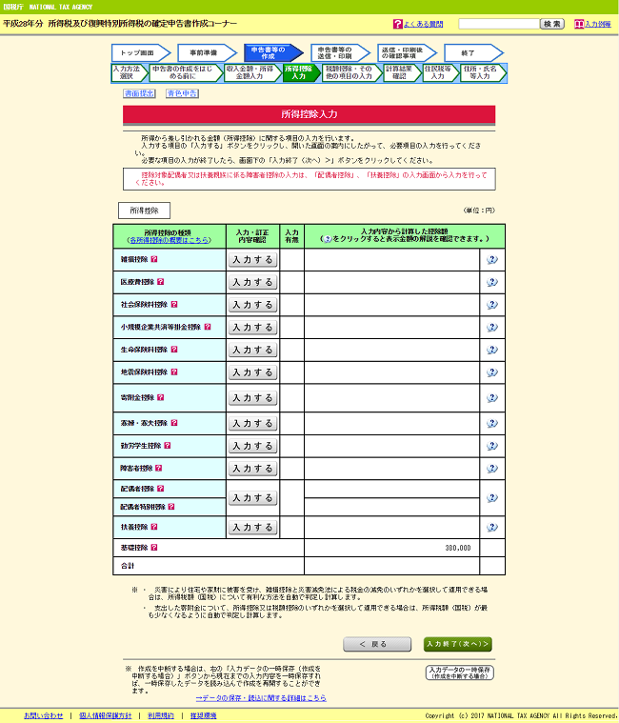Click 入力する button for 勤労学生控除
619x723 pixels.
click(253, 446)
